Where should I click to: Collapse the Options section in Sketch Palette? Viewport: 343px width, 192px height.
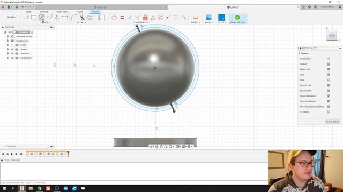tap(300, 53)
